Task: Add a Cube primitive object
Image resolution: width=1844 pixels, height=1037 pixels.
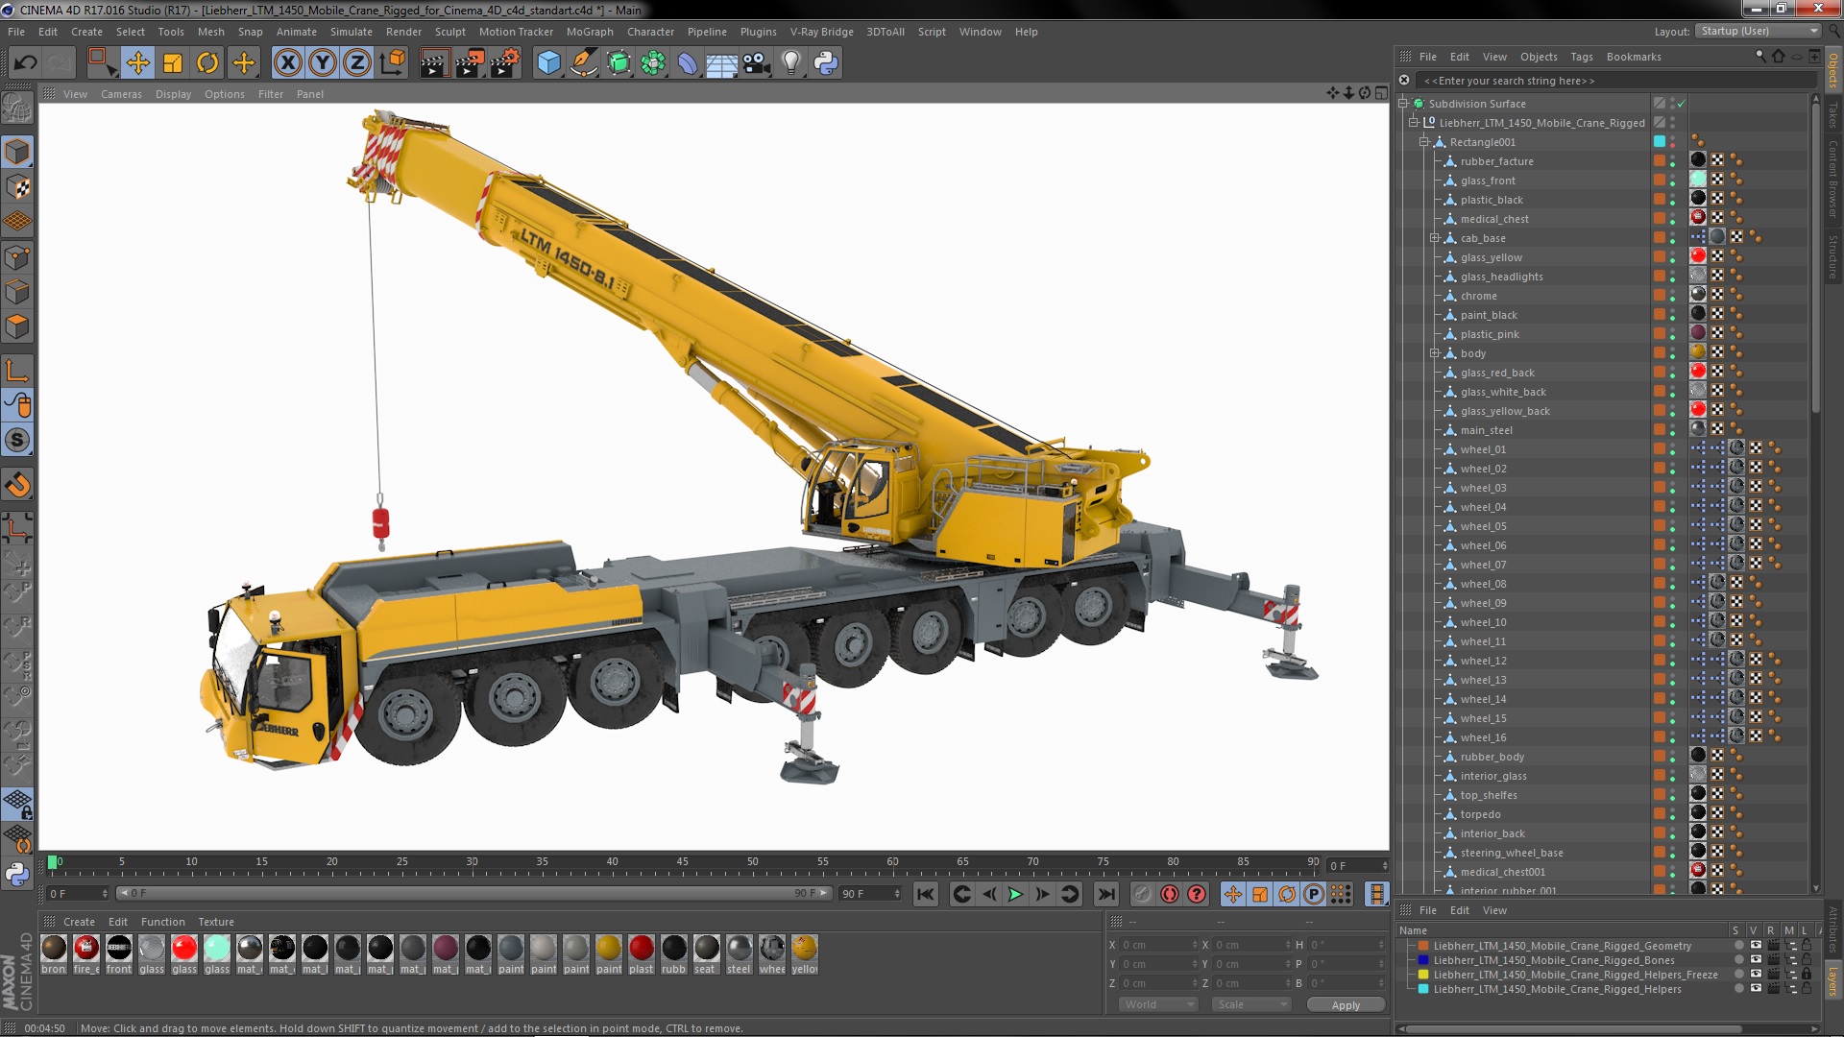Action: pos(548,63)
